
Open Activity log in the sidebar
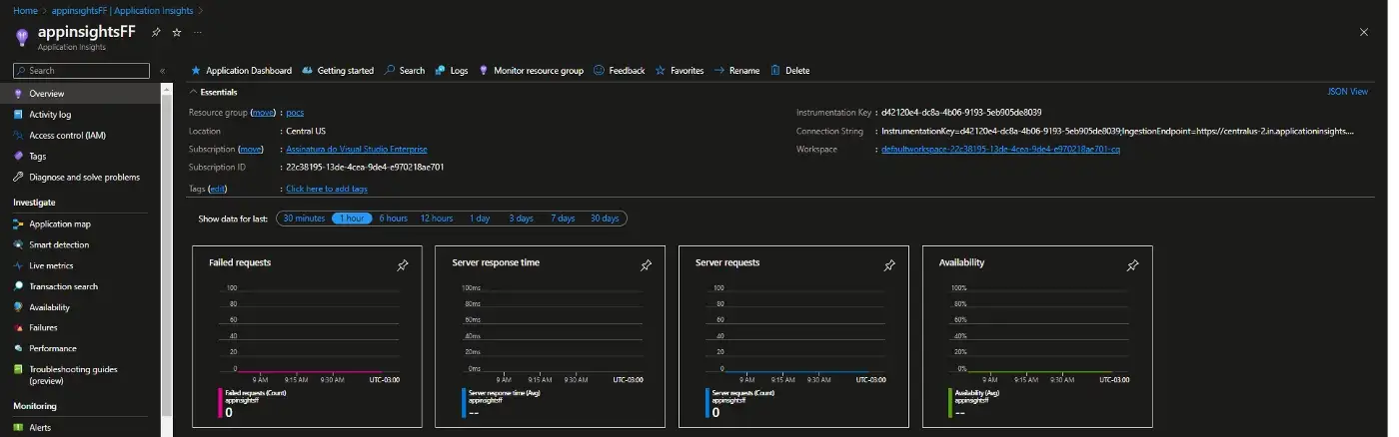coord(80,114)
